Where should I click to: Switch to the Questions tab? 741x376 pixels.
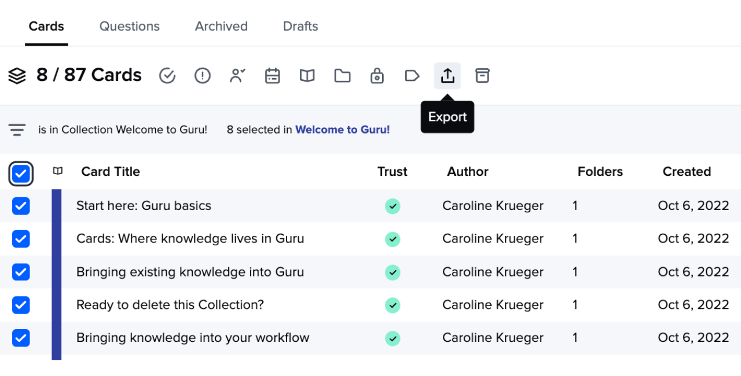click(x=130, y=27)
